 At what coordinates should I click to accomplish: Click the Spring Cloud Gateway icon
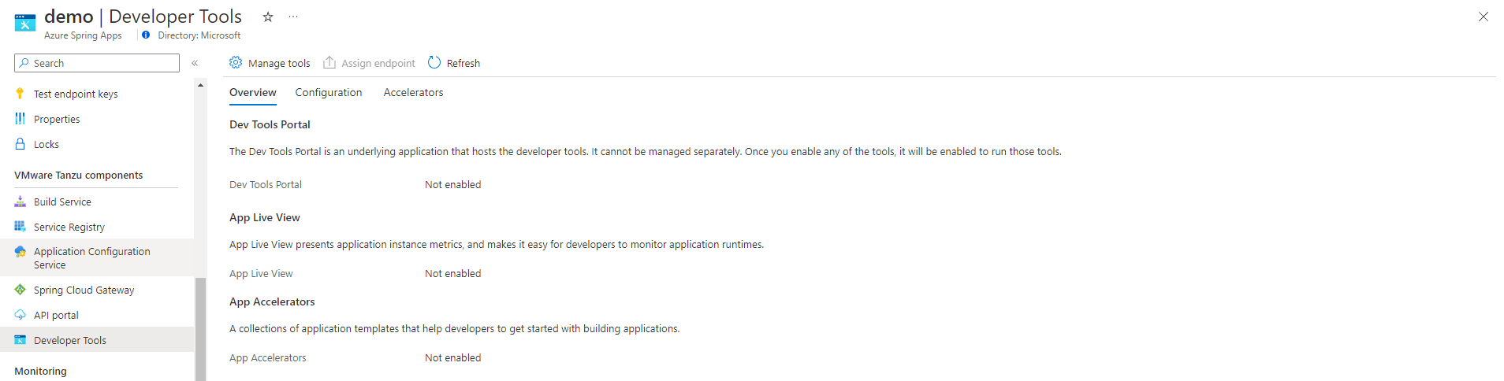20,290
